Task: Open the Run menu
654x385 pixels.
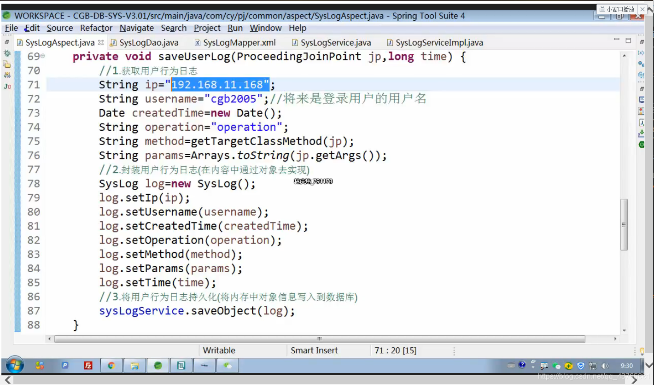Action: coord(235,28)
